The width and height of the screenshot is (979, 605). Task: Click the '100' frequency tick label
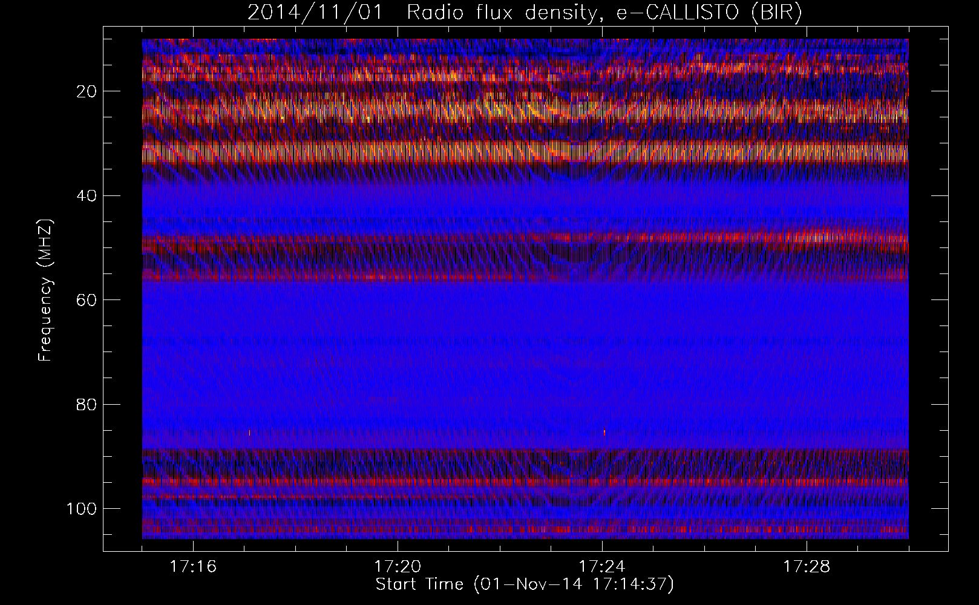click(81, 508)
